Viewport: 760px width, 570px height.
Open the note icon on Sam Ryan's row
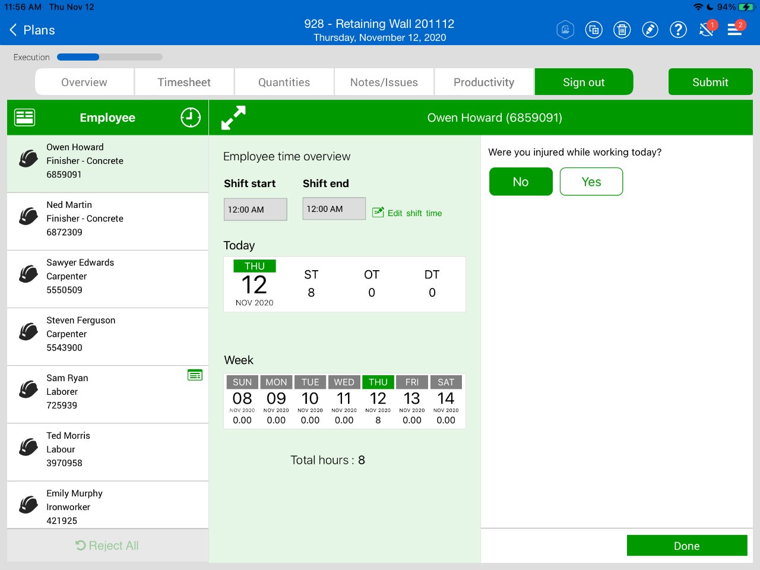coord(195,375)
